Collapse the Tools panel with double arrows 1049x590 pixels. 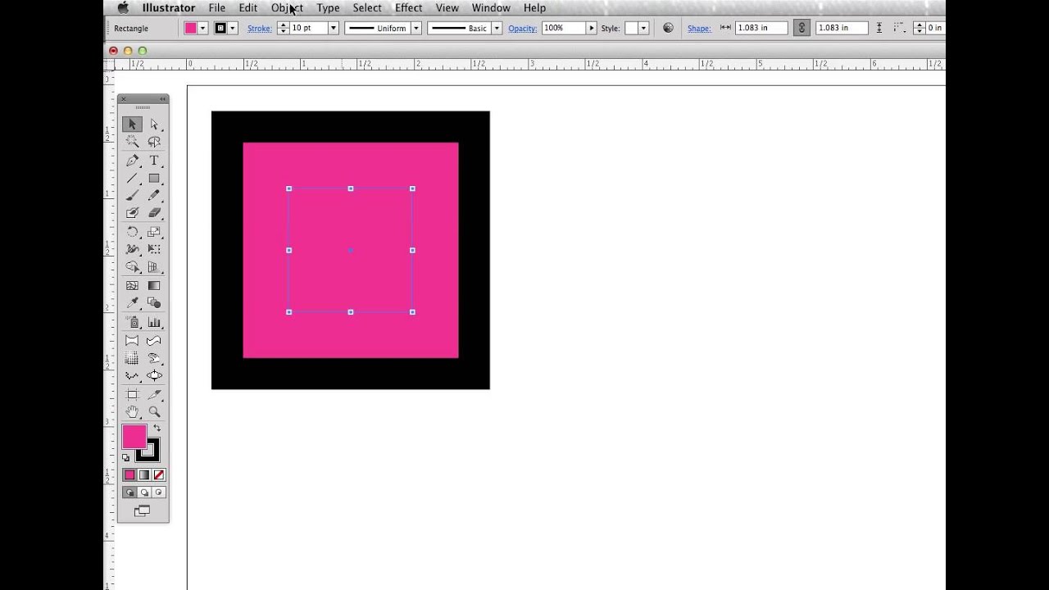(x=163, y=99)
